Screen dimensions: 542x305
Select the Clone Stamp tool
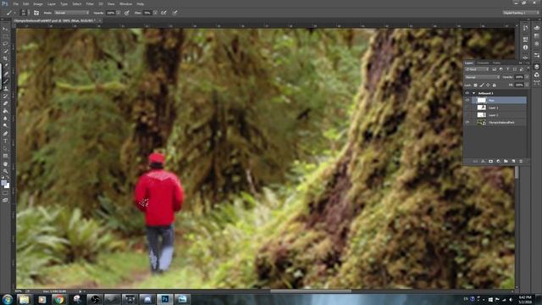click(x=5, y=88)
